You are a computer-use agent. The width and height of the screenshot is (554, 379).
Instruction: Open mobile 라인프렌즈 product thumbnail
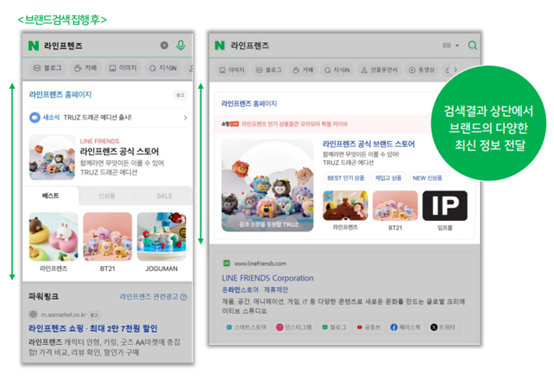(53, 237)
